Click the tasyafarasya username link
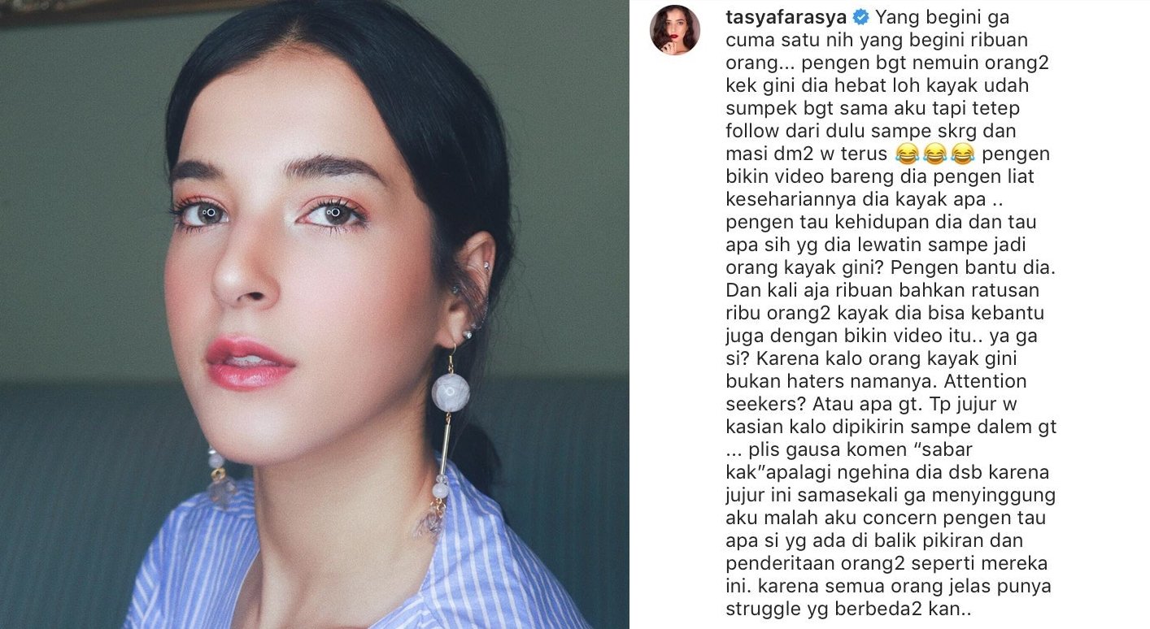Viewport: 1150px width, 629px height. (773, 17)
